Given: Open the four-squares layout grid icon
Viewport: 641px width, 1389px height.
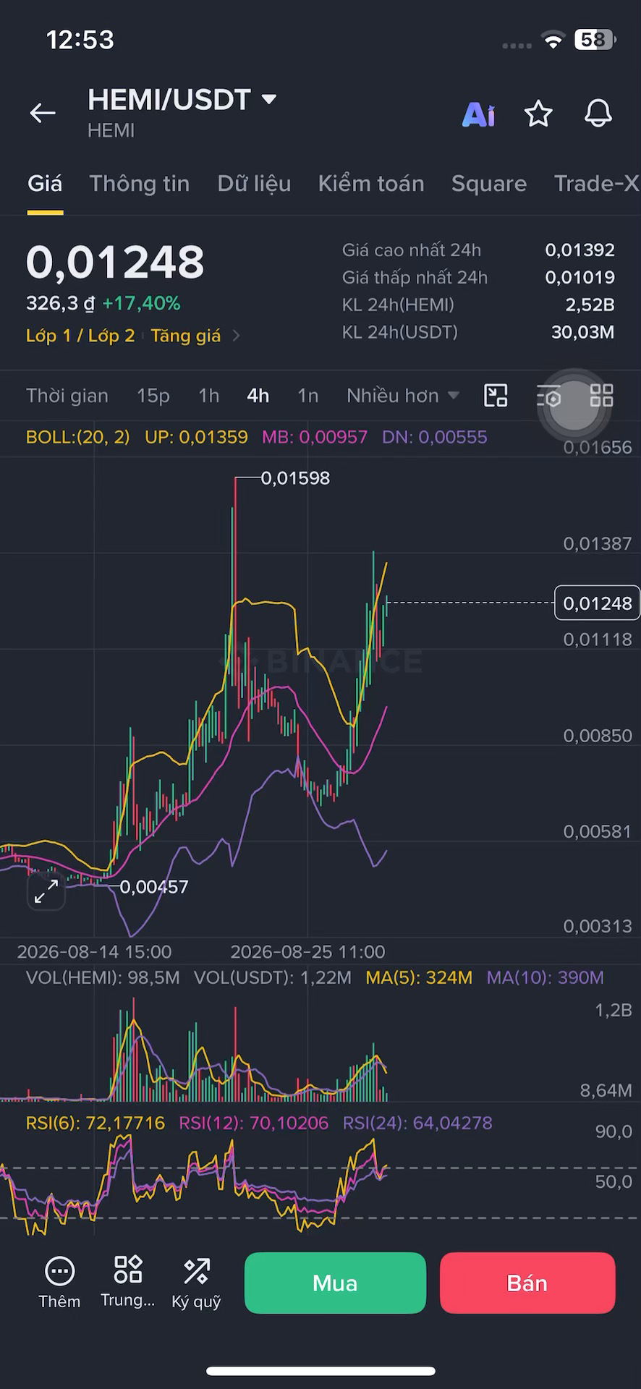Looking at the screenshot, I should point(602,396).
